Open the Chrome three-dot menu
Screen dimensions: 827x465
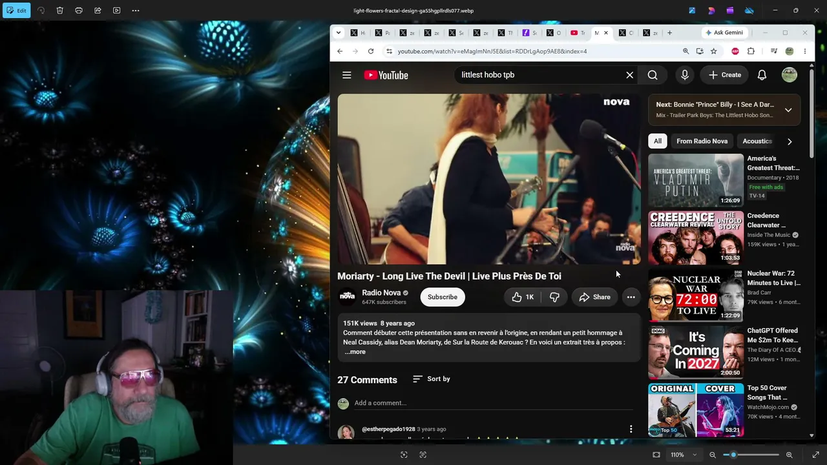click(804, 51)
